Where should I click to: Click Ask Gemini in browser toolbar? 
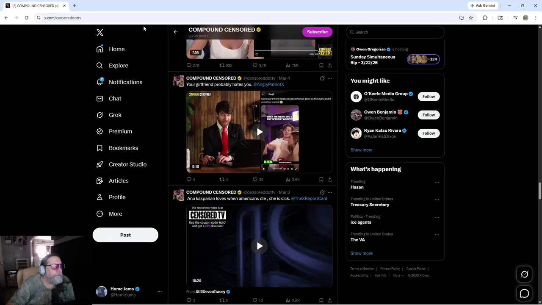tap(482, 6)
